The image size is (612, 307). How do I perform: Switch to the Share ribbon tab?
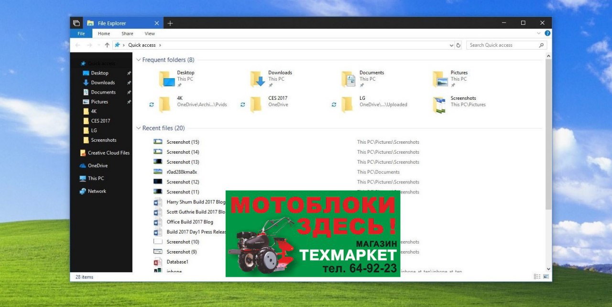(x=127, y=33)
